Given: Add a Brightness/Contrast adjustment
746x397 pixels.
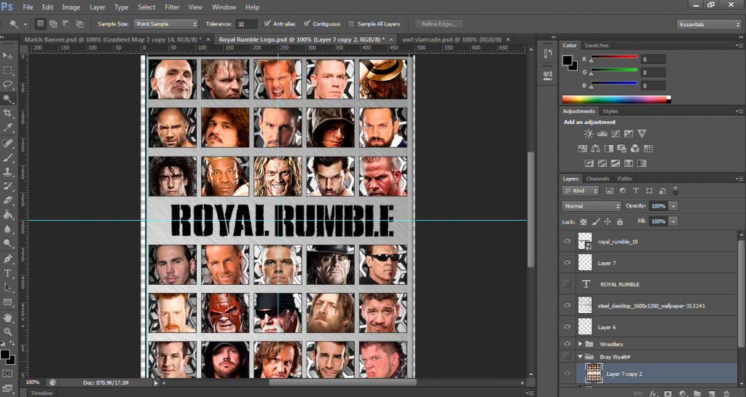Looking at the screenshot, I should (x=589, y=133).
